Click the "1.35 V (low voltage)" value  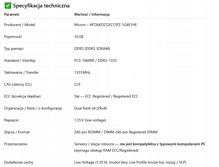[x=90, y=120]
